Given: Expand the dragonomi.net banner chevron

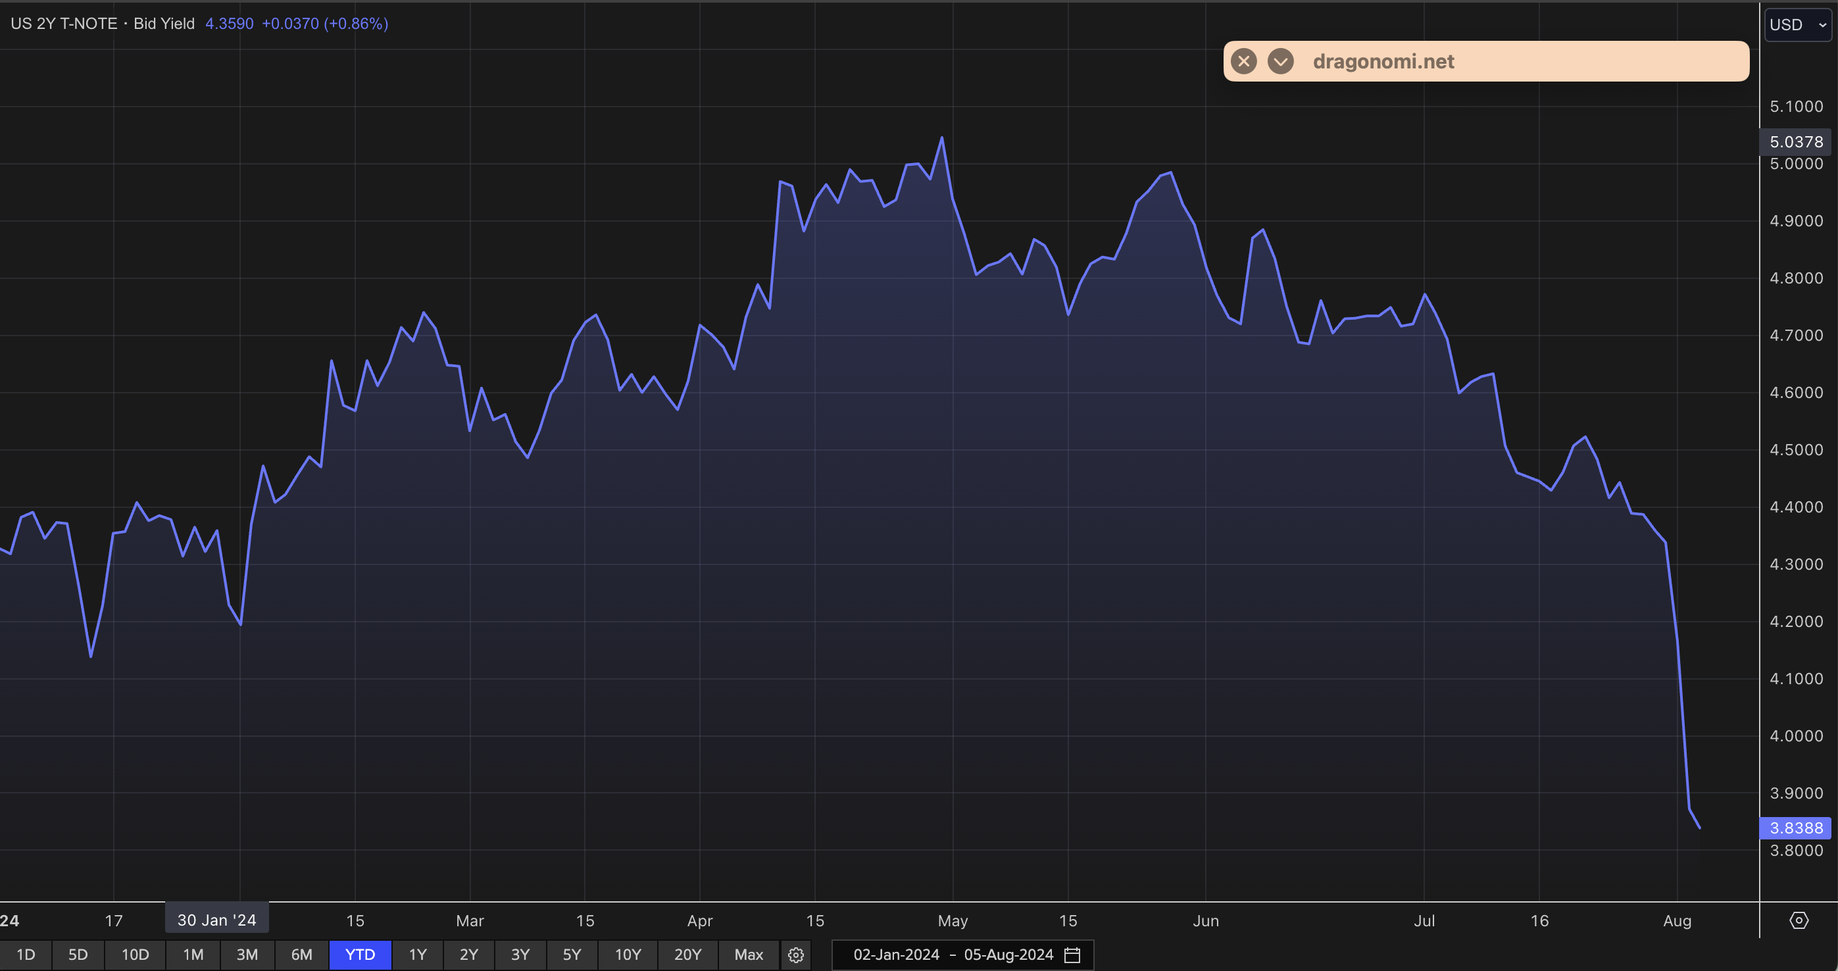Looking at the screenshot, I should coord(1281,61).
